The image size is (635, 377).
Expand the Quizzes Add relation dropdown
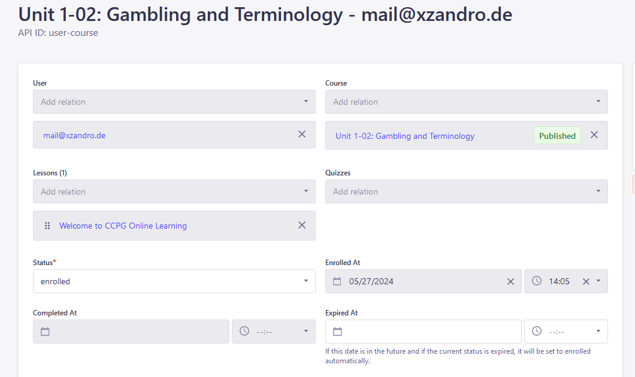466,191
